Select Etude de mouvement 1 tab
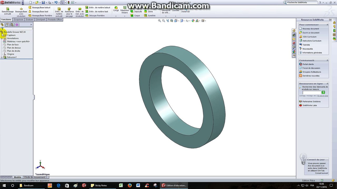Image resolution: width=337 pixels, height=189 pixels. click(35, 177)
